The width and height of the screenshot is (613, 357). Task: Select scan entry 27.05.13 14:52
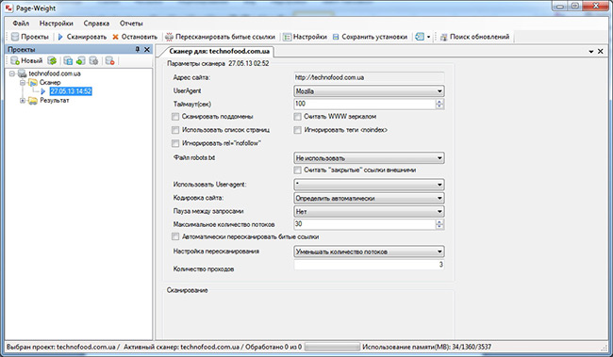(x=71, y=91)
